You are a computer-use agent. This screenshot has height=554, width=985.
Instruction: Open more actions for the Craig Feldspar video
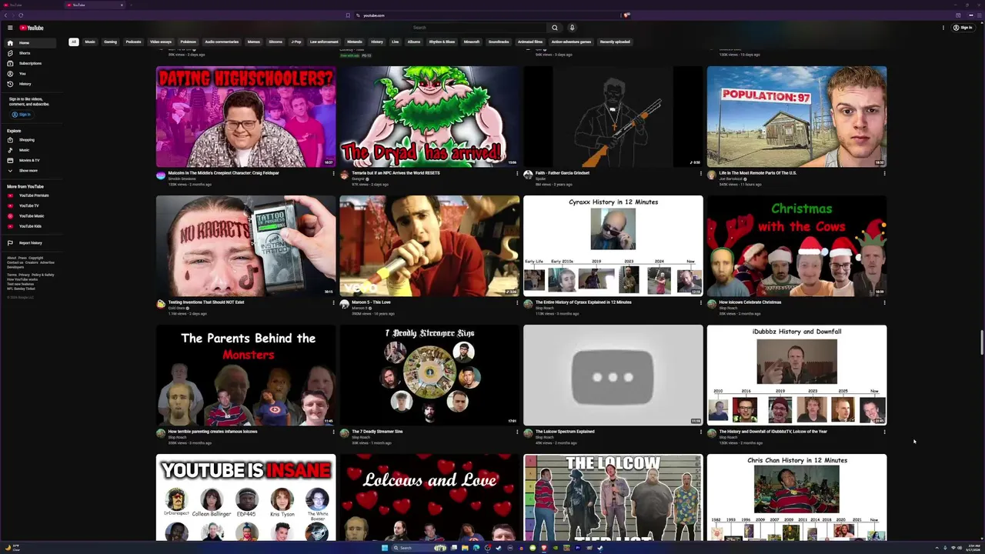pos(333,174)
